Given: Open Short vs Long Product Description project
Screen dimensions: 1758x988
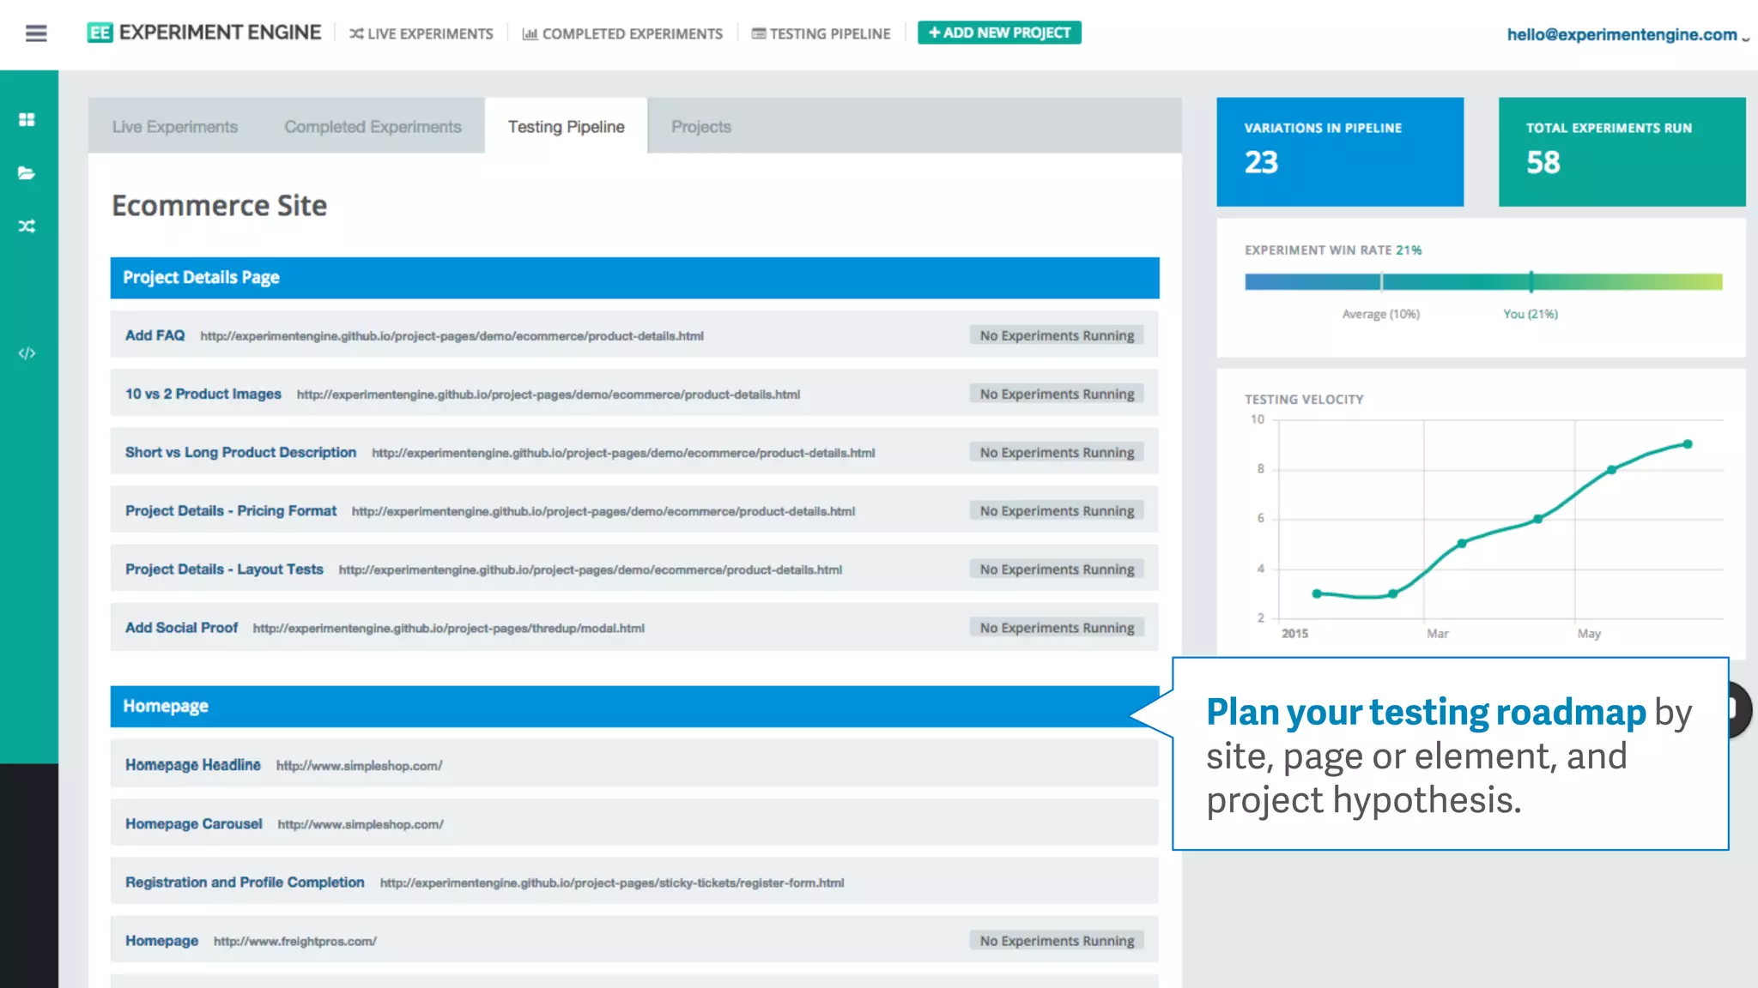Looking at the screenshot, I should 240,452.
